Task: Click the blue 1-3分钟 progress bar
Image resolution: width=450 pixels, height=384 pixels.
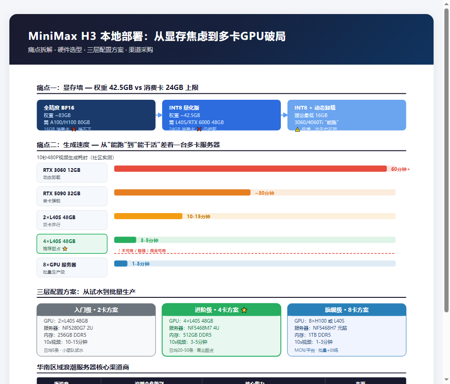Action: (x=121, y=264)
